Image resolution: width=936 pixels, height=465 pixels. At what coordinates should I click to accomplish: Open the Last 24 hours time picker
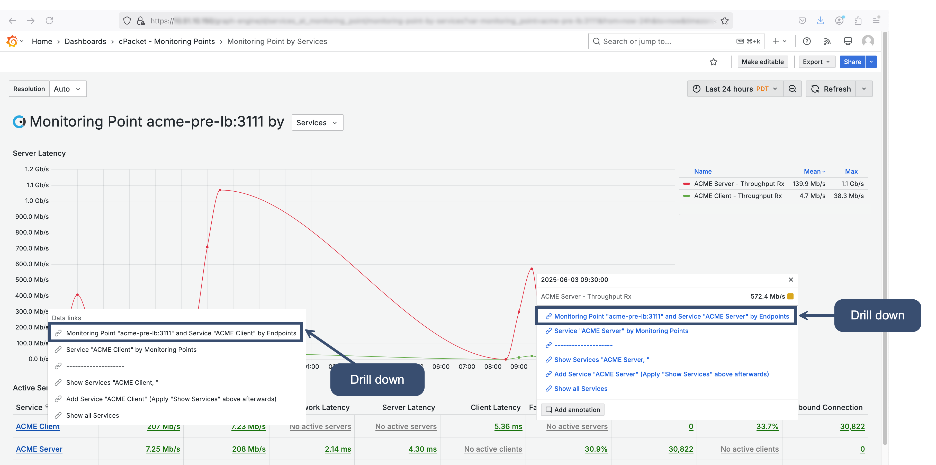[735, 89]
